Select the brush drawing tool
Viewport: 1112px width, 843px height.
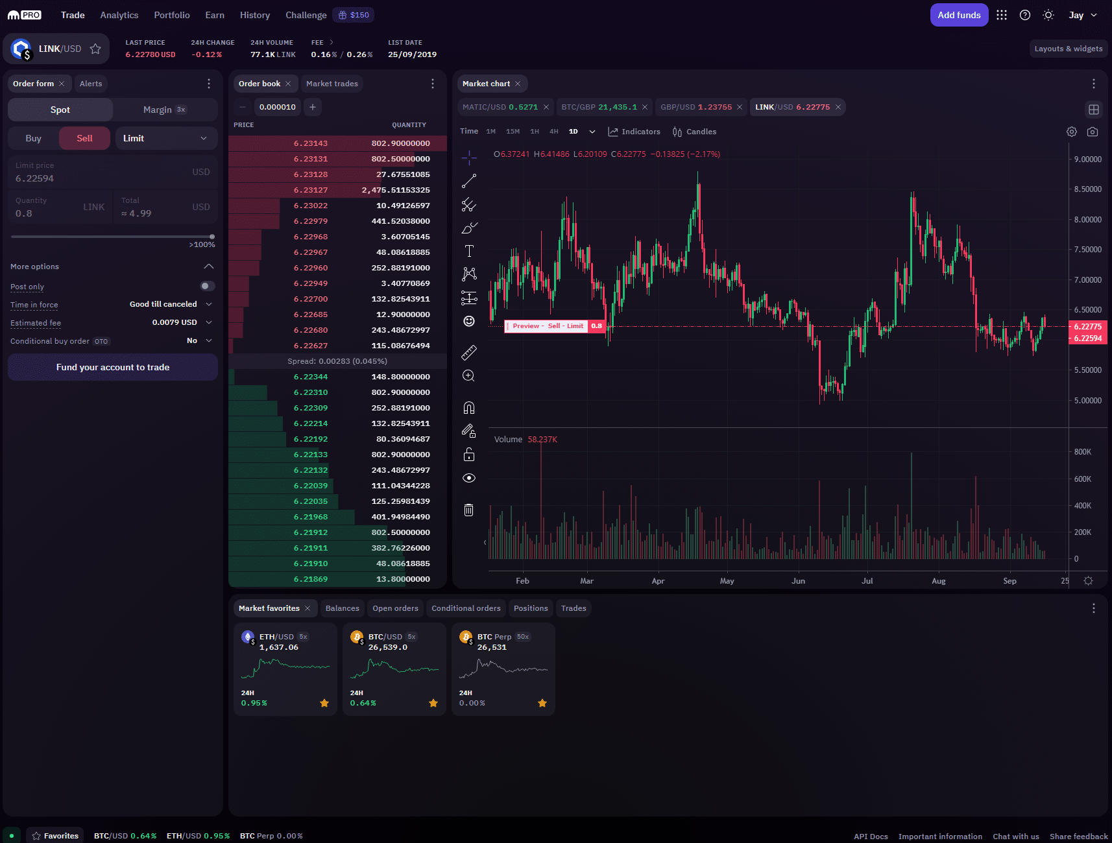(469, 228)
